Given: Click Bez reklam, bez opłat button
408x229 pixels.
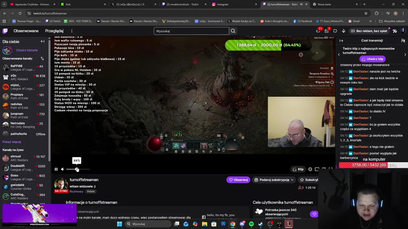Looking at the screenshot, I should pos(369,31).
